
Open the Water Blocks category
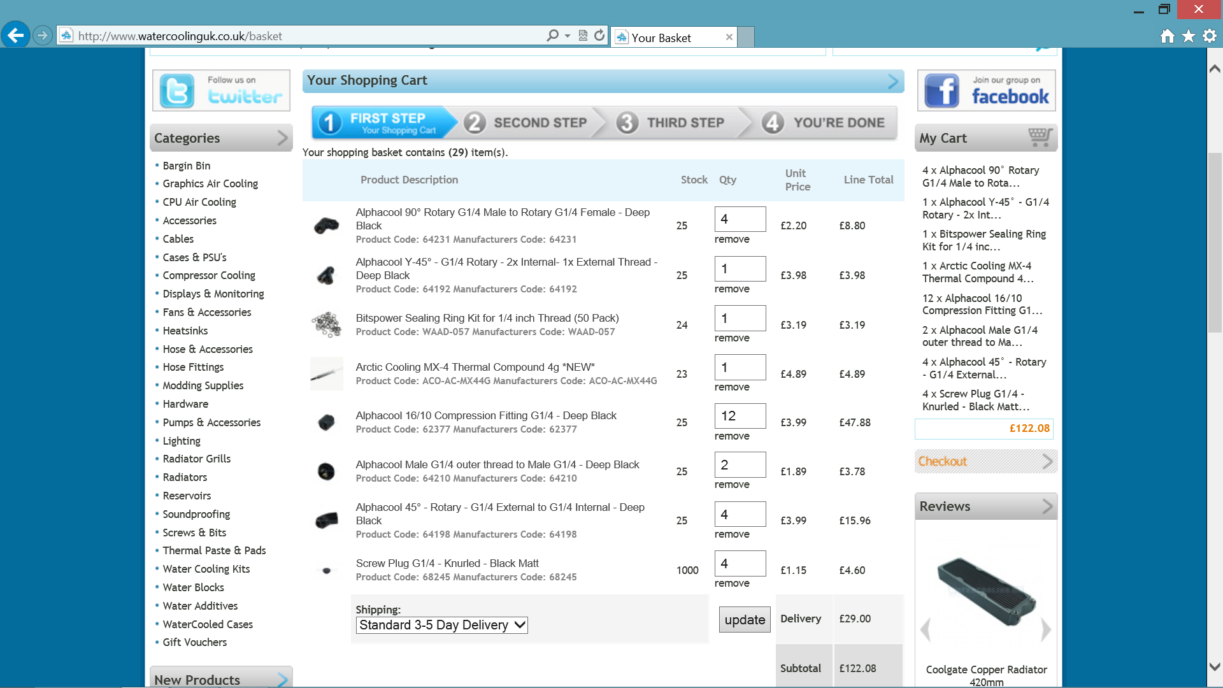[193, 587]
